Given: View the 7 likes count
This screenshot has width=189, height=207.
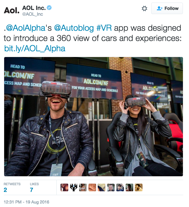Looking at the screenshot, I should pos(31,190).
